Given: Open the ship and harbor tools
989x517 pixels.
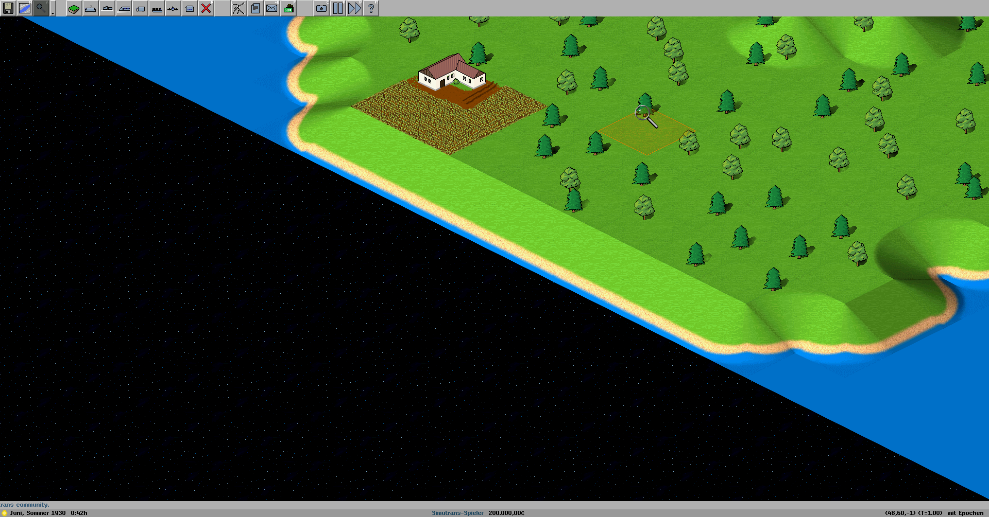Looking at the screenshot, I should pyautogui.click(x=157, y=8).
